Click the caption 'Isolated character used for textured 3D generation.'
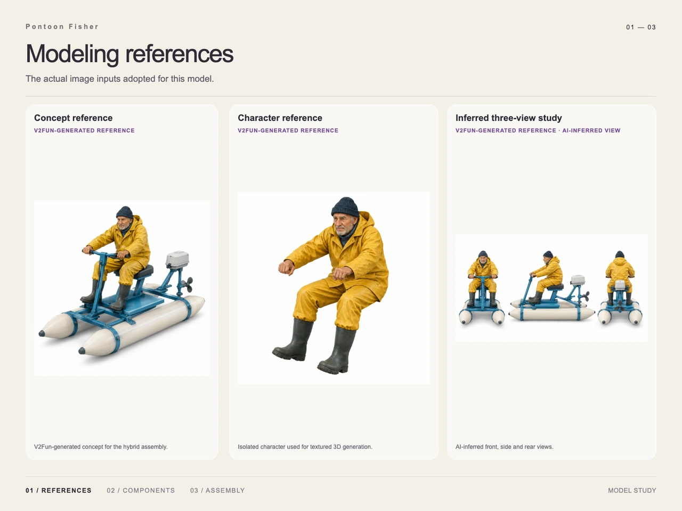This screenshot has width=682, height=511. (x=305, y=447)
